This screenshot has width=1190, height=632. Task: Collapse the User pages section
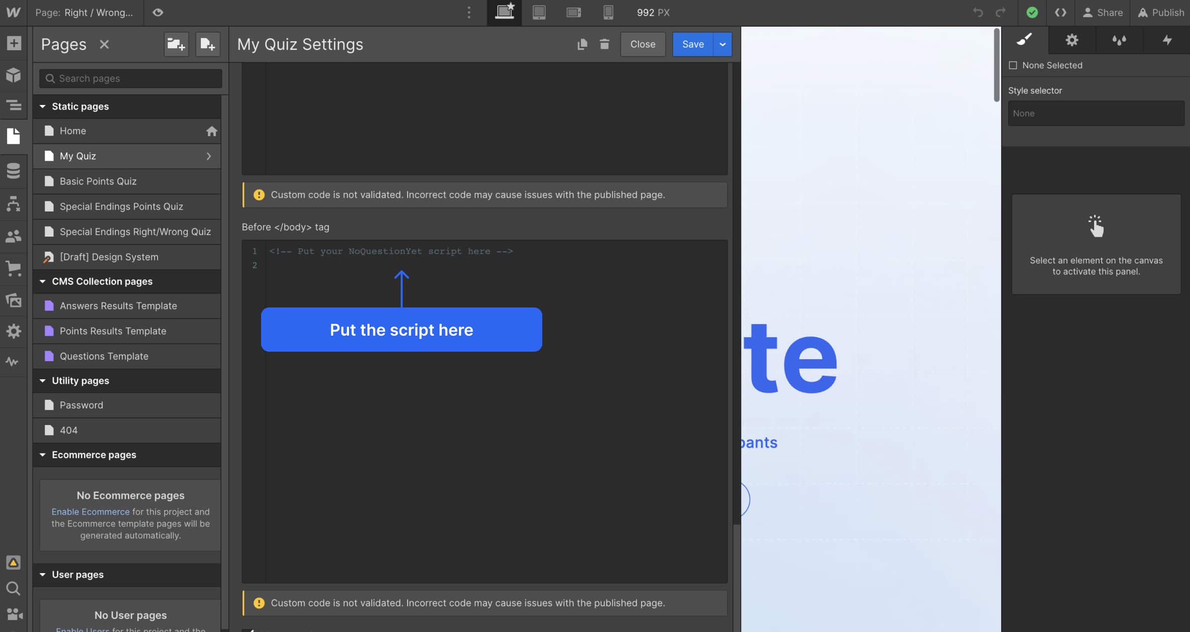(x=43, y=574)
